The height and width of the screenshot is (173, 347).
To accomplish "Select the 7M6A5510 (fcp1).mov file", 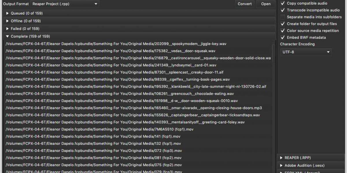I will pos(99,129).
